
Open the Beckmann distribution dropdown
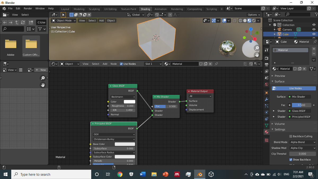click(x=123, y=97)
